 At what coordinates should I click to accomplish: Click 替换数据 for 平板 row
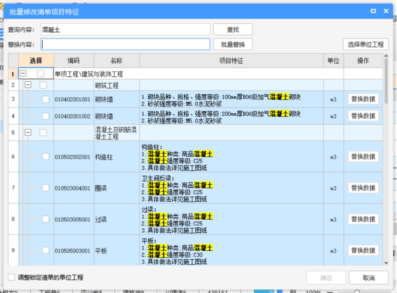tap(363, 251)
